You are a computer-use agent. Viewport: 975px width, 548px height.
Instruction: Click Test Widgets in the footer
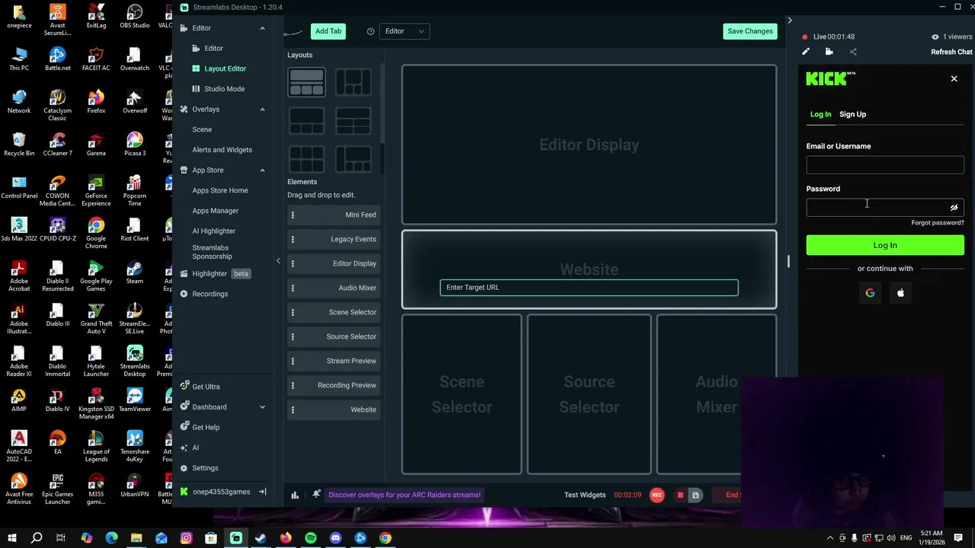585,495
